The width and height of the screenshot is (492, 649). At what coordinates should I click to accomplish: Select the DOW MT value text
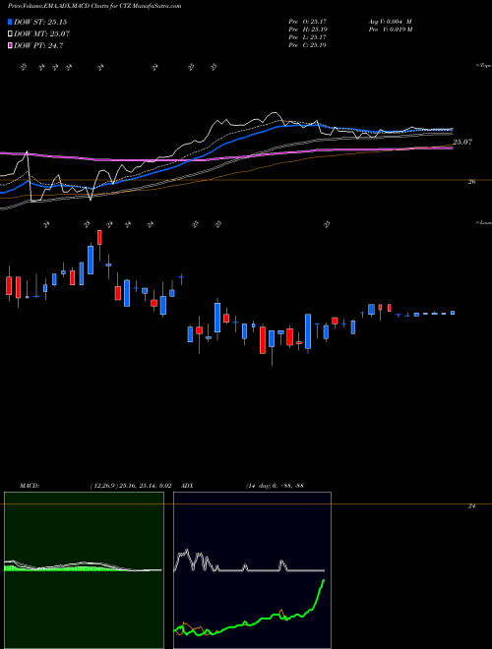40,34
